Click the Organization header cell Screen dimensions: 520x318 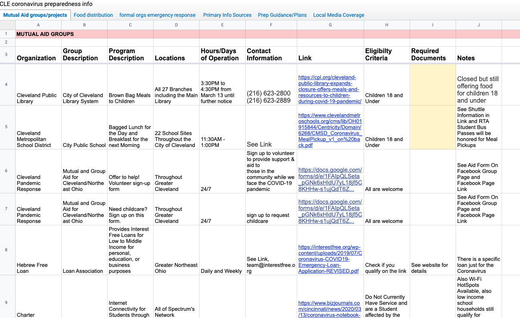(38, 55)
